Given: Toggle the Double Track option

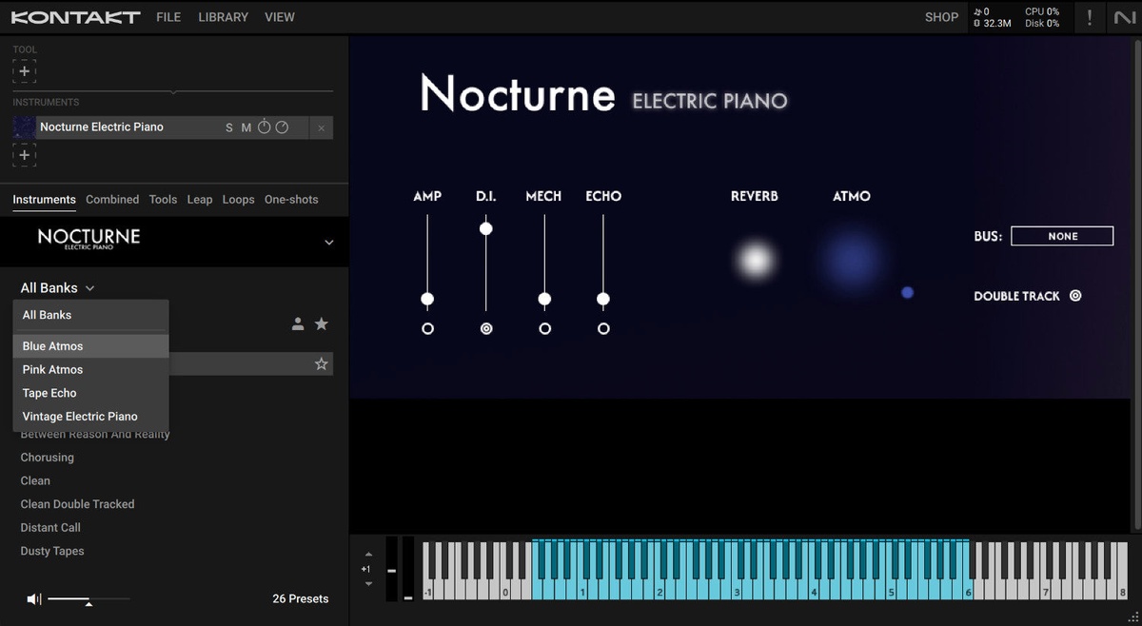Looking at the screenshot, I should tap(1075, 296).
